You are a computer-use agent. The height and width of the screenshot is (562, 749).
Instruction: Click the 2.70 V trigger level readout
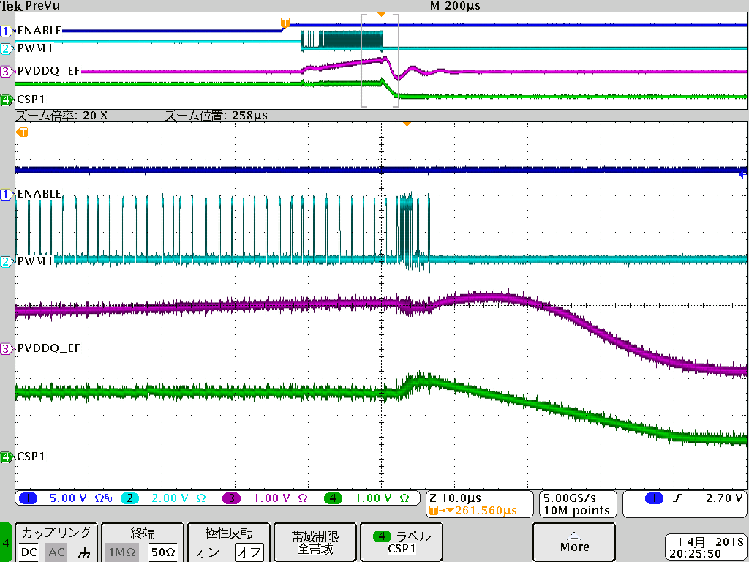click(x=723, y=498)
